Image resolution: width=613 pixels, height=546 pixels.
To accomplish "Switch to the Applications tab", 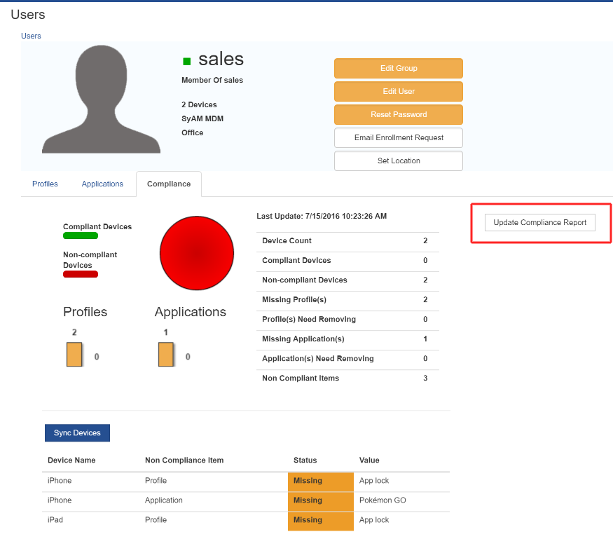I will pyautogui.click(x=102, y=184).
